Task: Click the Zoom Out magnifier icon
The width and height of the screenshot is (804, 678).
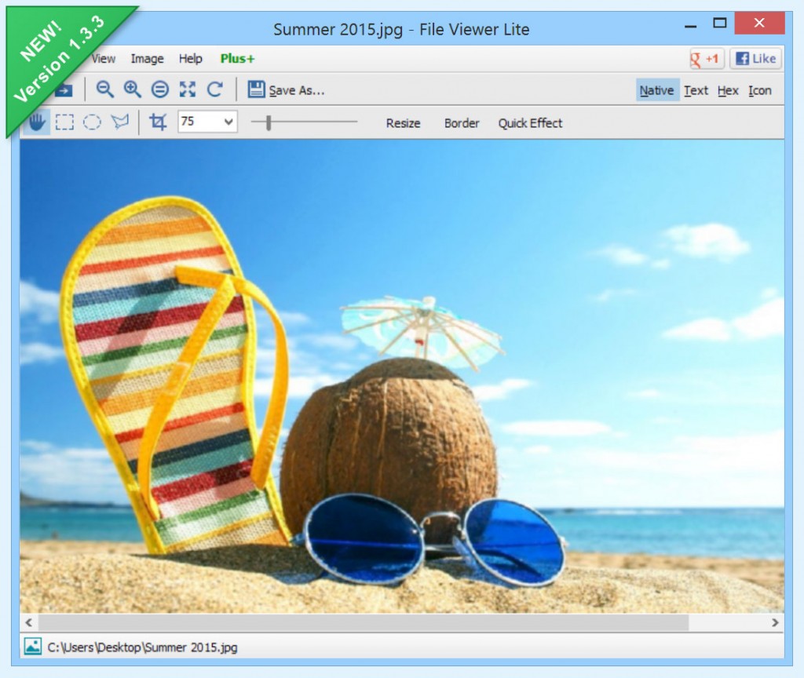Action: click(104, 89)
